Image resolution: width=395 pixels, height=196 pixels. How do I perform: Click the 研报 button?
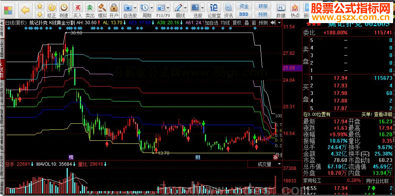(263, 6)
